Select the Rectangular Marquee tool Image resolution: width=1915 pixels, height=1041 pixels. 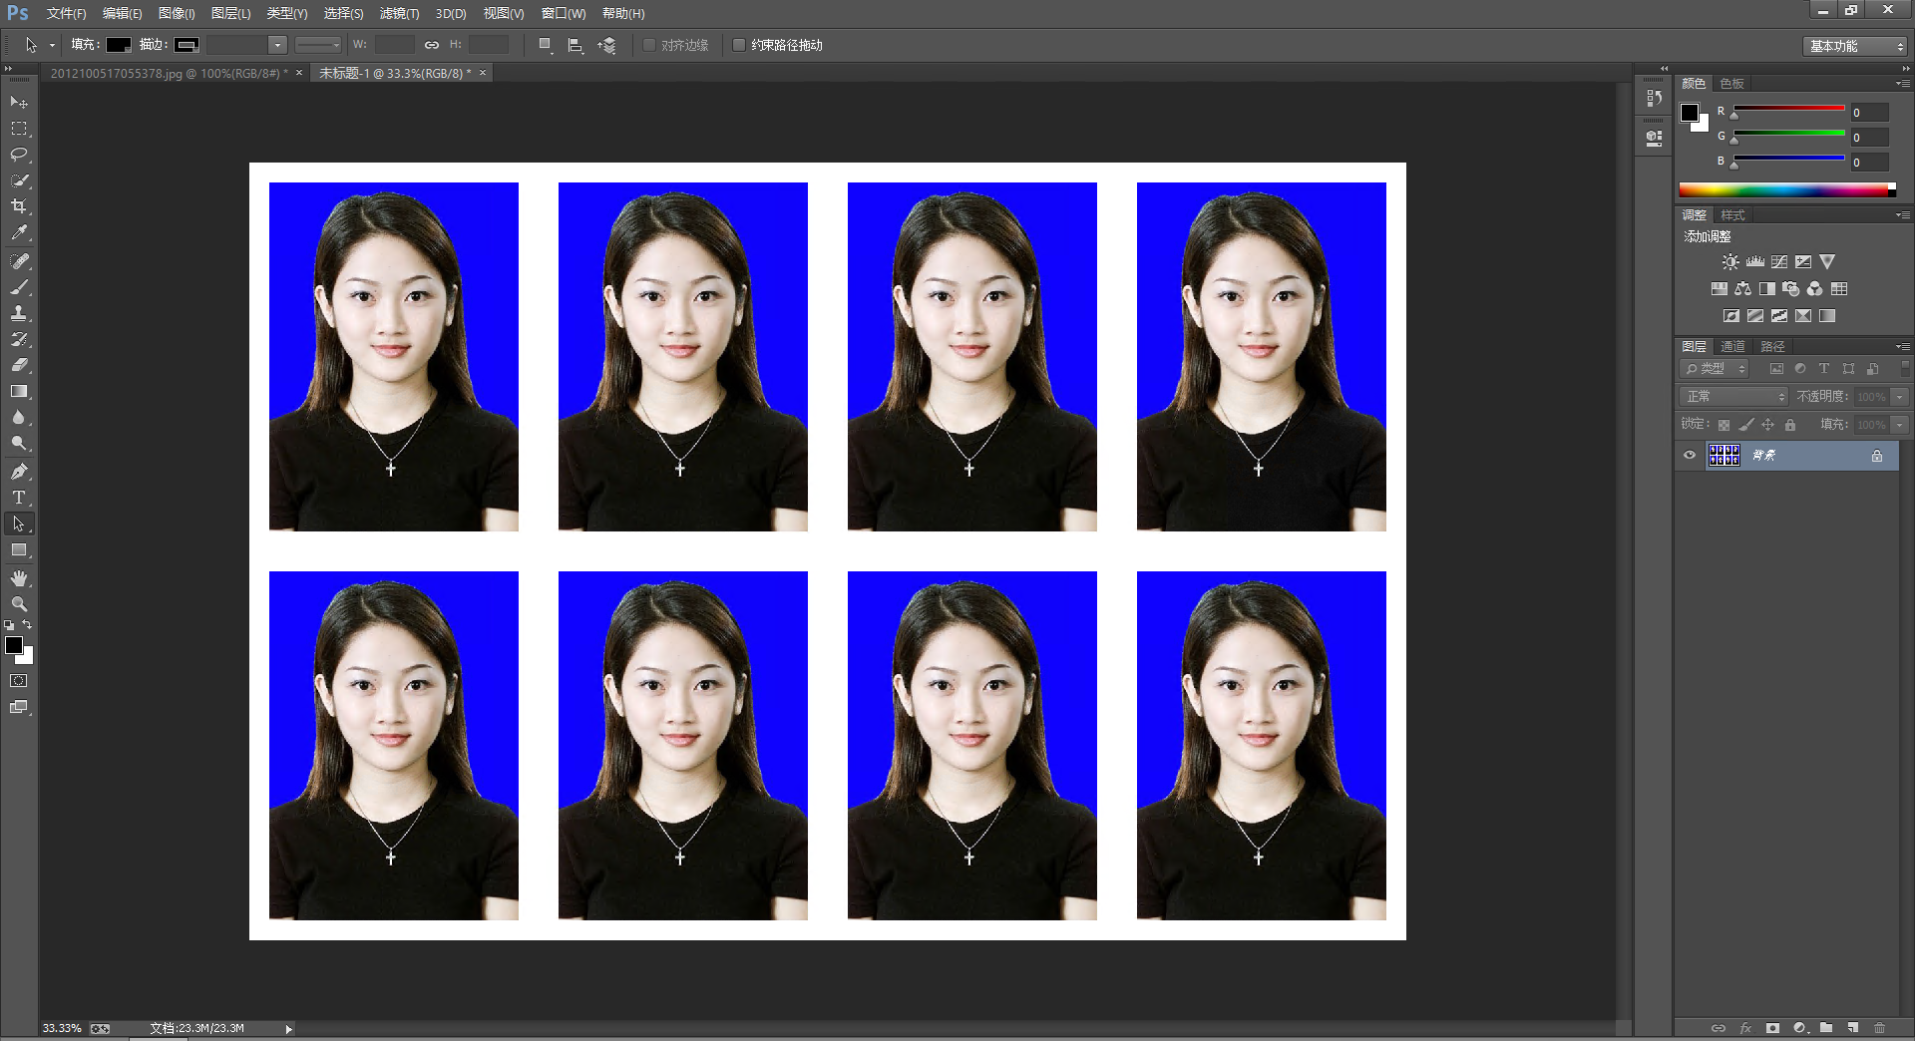[x=19, y=129]
